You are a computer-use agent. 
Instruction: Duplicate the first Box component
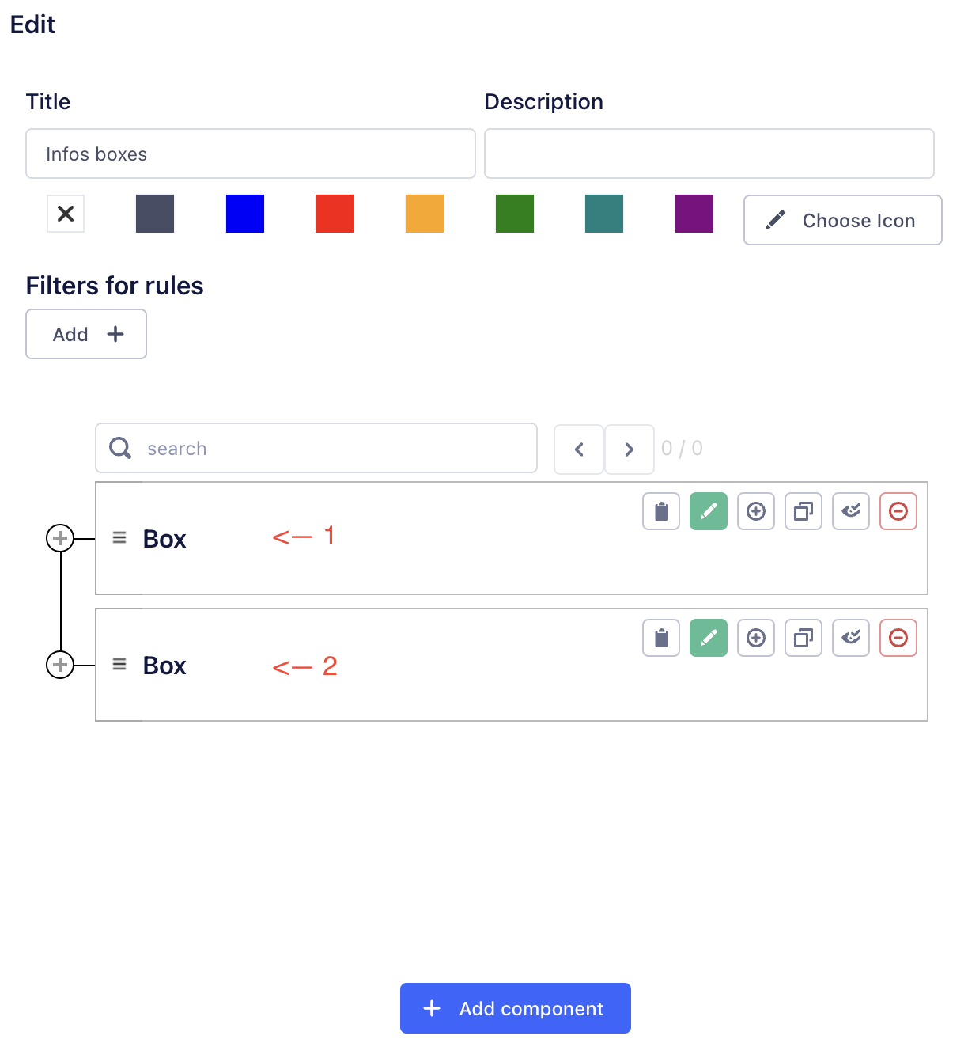point(804,511)
